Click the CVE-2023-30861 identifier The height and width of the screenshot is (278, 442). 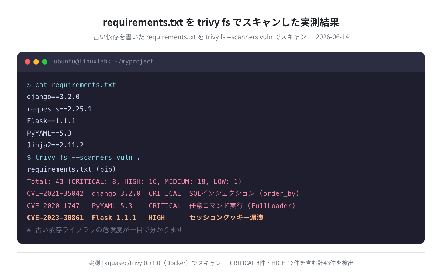(55, 218)
